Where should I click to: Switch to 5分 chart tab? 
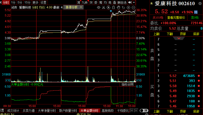click(20, 2)
